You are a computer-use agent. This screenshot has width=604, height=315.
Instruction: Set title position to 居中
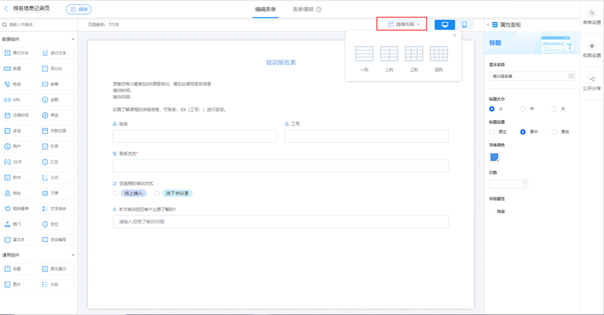coord(523,132)
